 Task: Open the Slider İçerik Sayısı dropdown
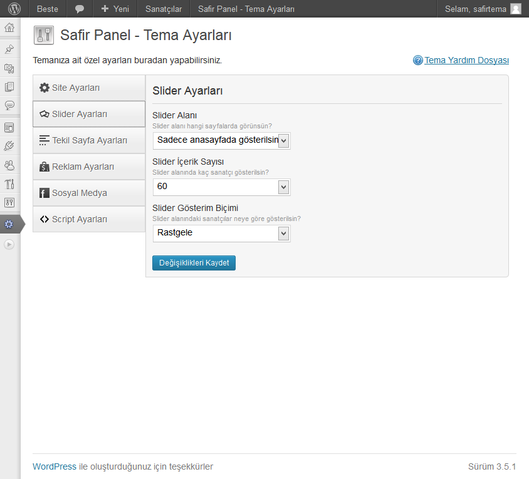[x=222, y=187]
